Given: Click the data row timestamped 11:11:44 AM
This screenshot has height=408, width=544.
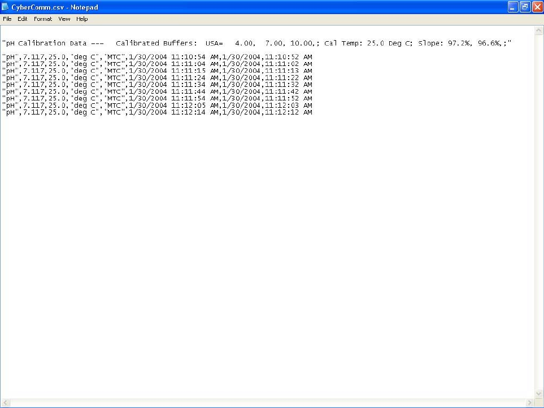Looking at the screenshot, I should [x=157, y=91].
